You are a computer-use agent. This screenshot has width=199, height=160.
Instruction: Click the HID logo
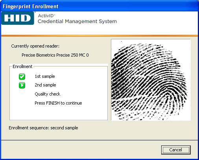point(18,18)
